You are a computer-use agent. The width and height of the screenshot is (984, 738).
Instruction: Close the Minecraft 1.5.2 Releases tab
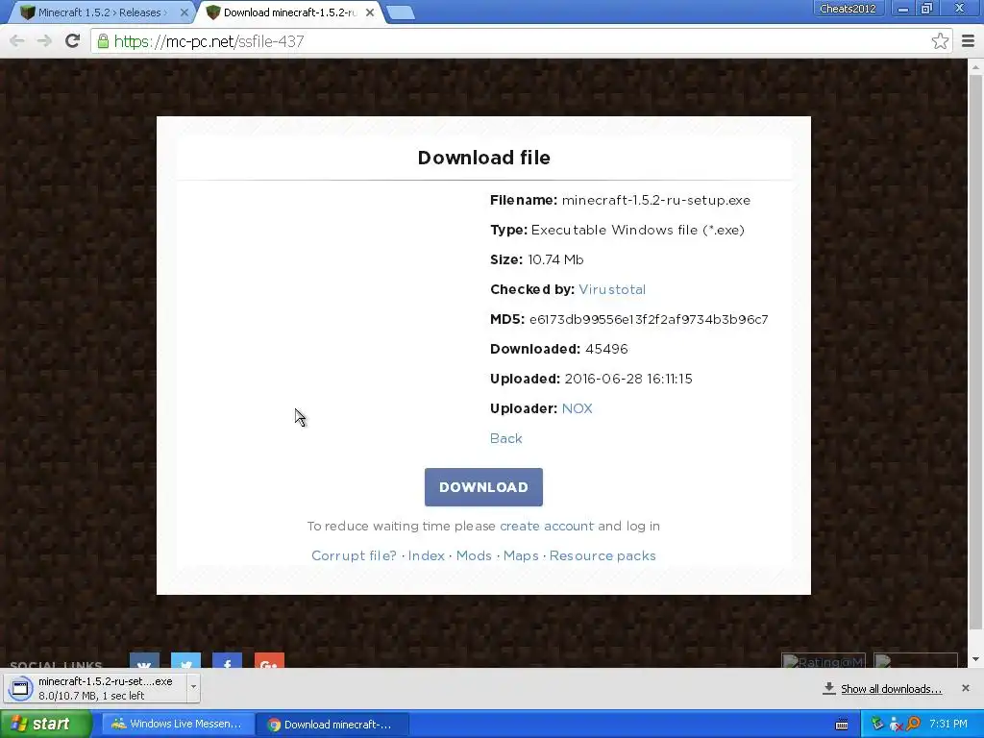pyautogui.click(x=184, y=12)
